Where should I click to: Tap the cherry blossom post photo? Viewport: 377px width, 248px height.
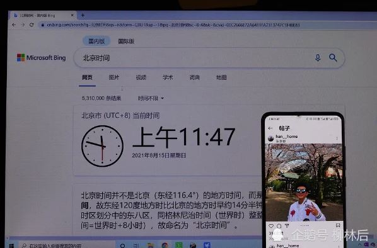click(x=304, y=183)
